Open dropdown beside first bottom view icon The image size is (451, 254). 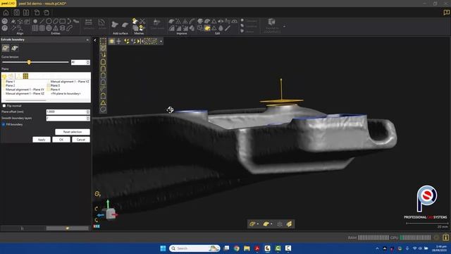point(258,224)
